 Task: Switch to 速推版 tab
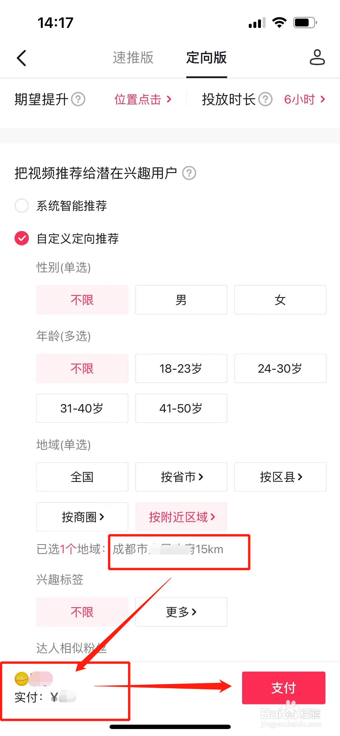133,58
